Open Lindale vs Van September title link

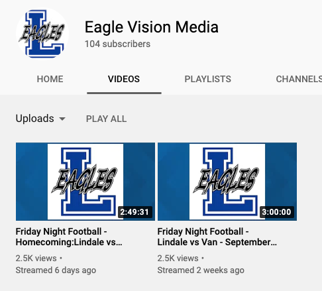[217, 237]
